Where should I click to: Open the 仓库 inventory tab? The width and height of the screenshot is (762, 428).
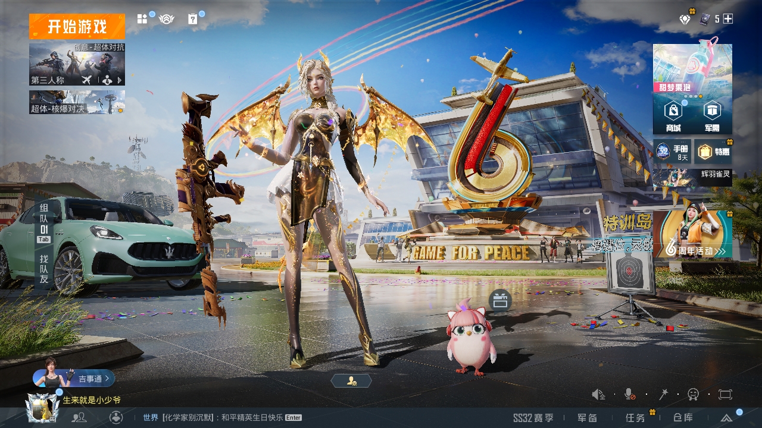coord(683,418)
